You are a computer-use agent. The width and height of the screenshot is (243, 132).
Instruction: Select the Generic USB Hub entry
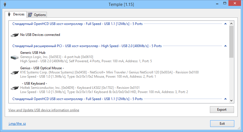[33, 53]
